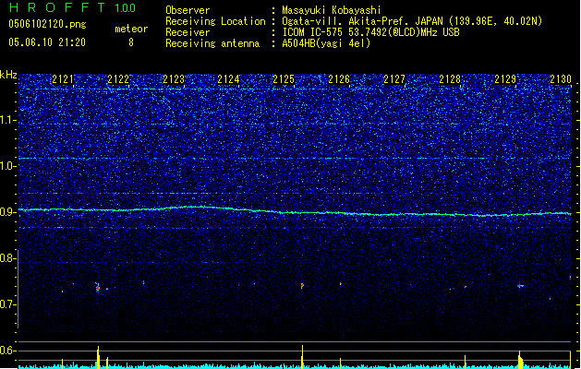The width and height of the screenshot is (581, 369).
Task: Click time marker 2128
Action: coord(450,79)
